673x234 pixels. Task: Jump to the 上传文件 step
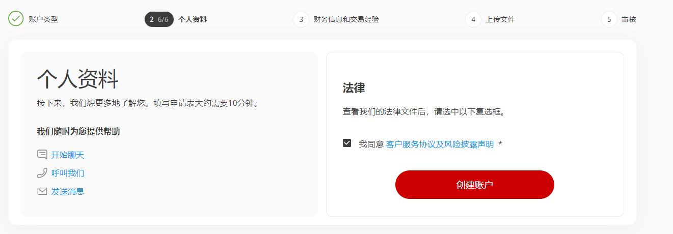point(500,19)
